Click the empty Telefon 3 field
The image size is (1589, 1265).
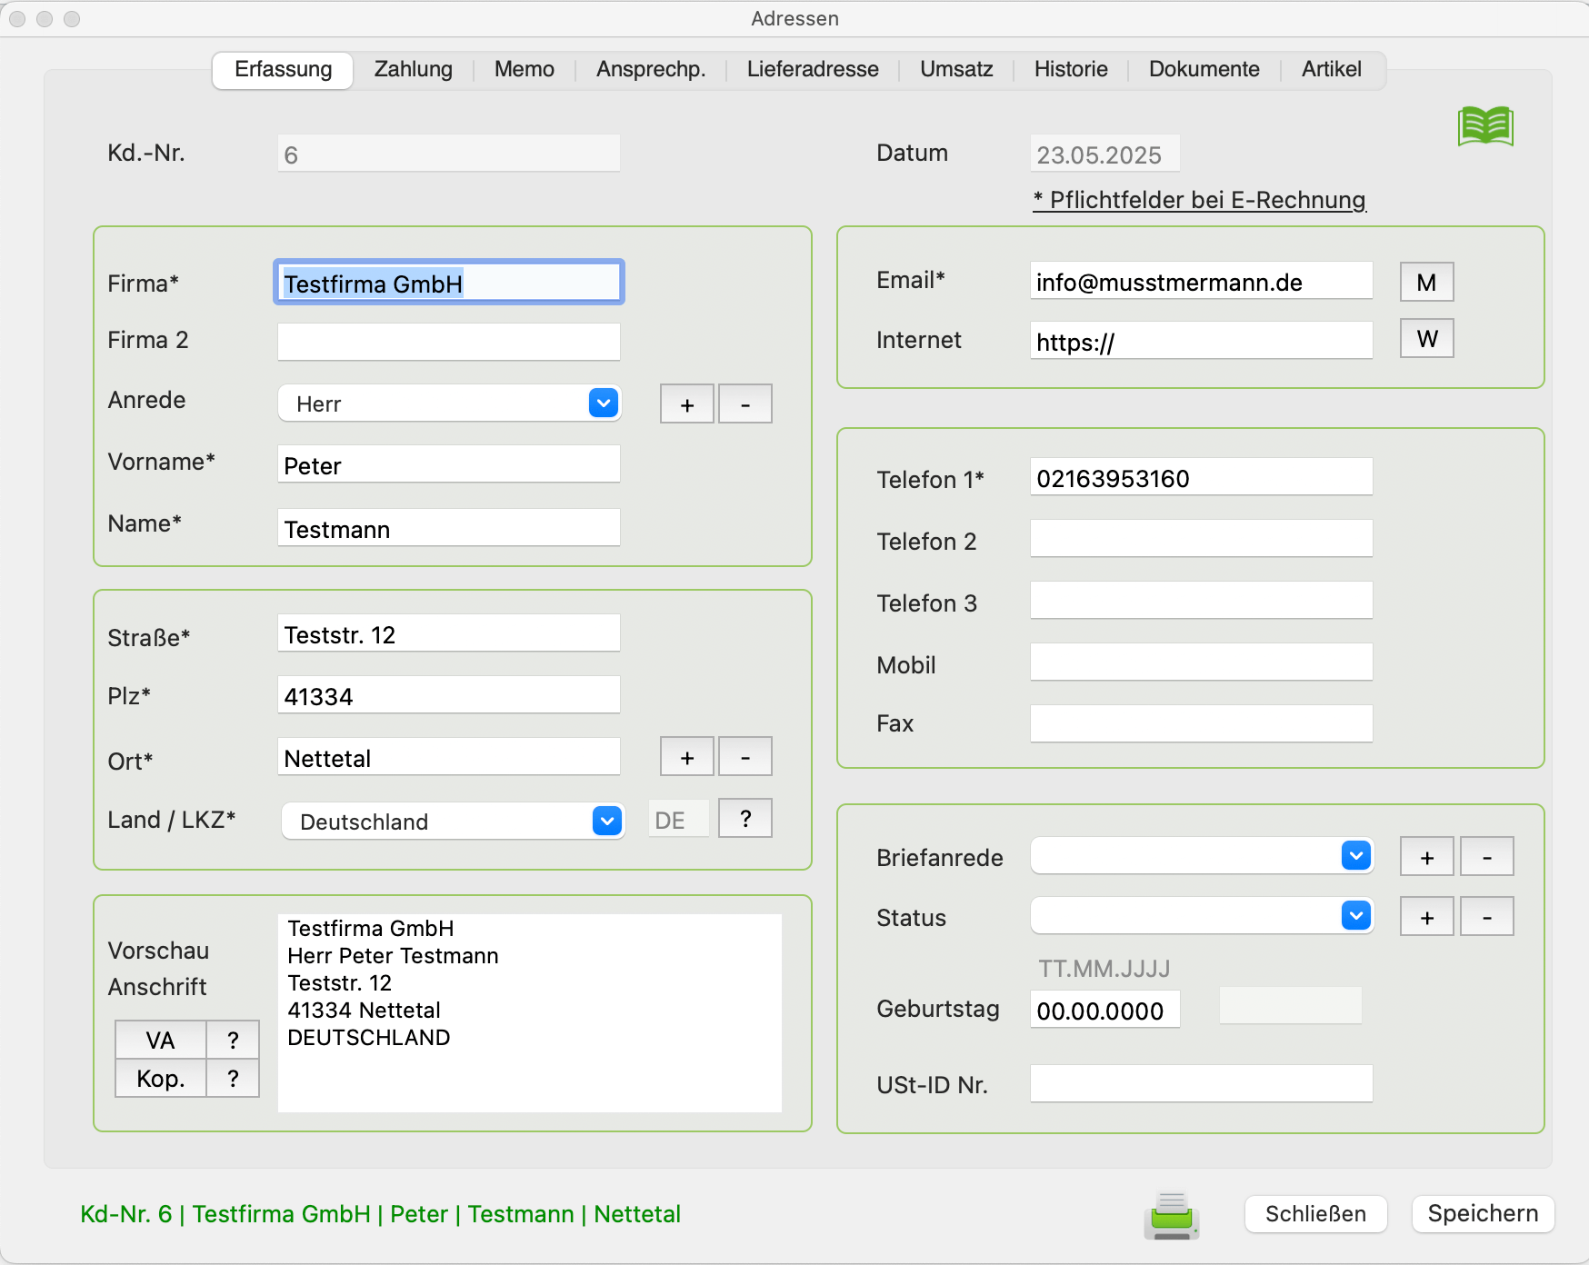coord(1202,600)
